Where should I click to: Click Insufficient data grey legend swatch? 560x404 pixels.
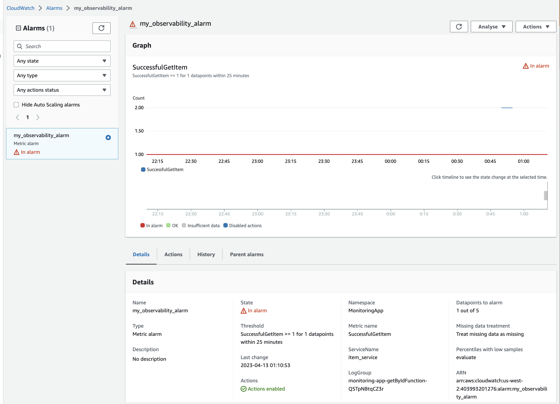(184, 226)
